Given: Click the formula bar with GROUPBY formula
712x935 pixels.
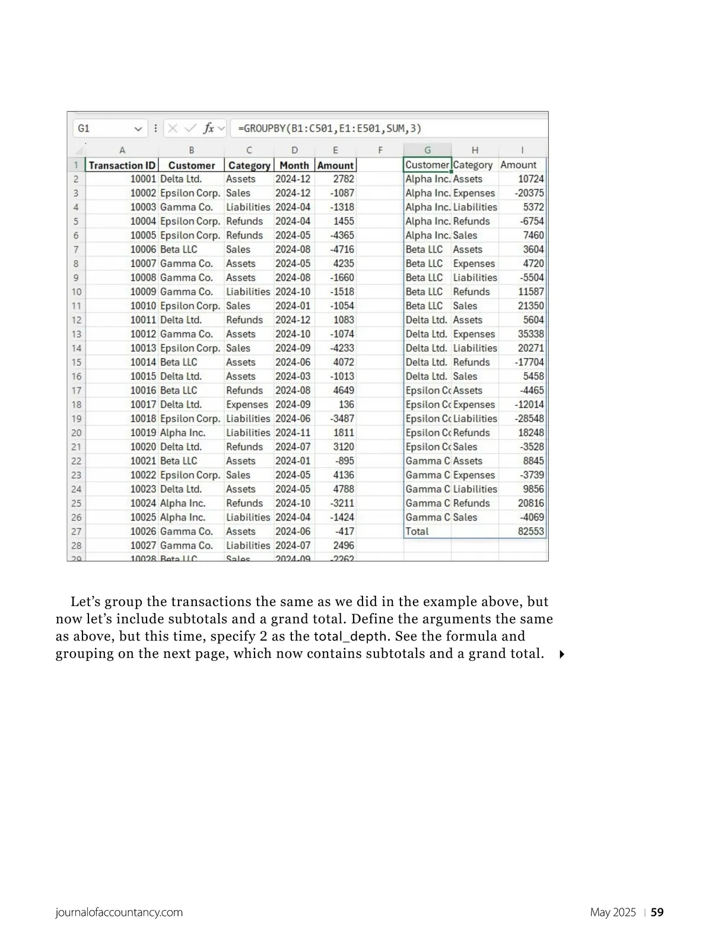Looking at the screenshot, I should coord(386,128).
